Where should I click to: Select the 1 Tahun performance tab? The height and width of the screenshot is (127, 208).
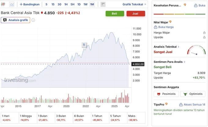[x=100, y=118]
